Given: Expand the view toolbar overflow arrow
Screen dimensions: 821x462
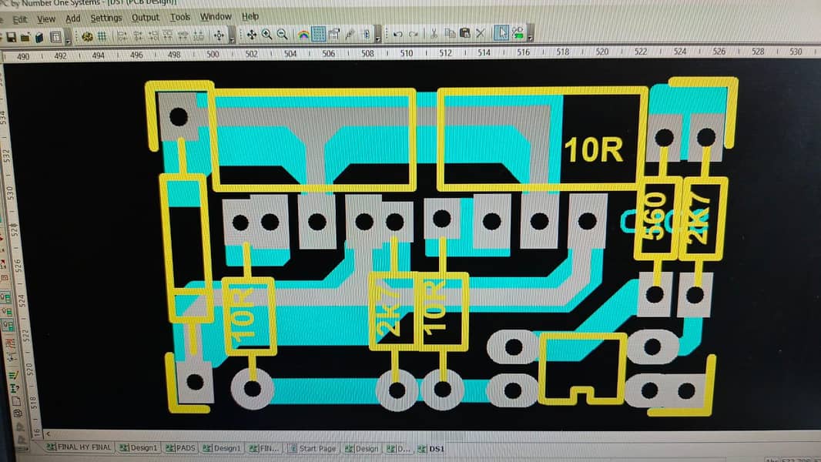Looking at the screenshot, I should (377, 35).
